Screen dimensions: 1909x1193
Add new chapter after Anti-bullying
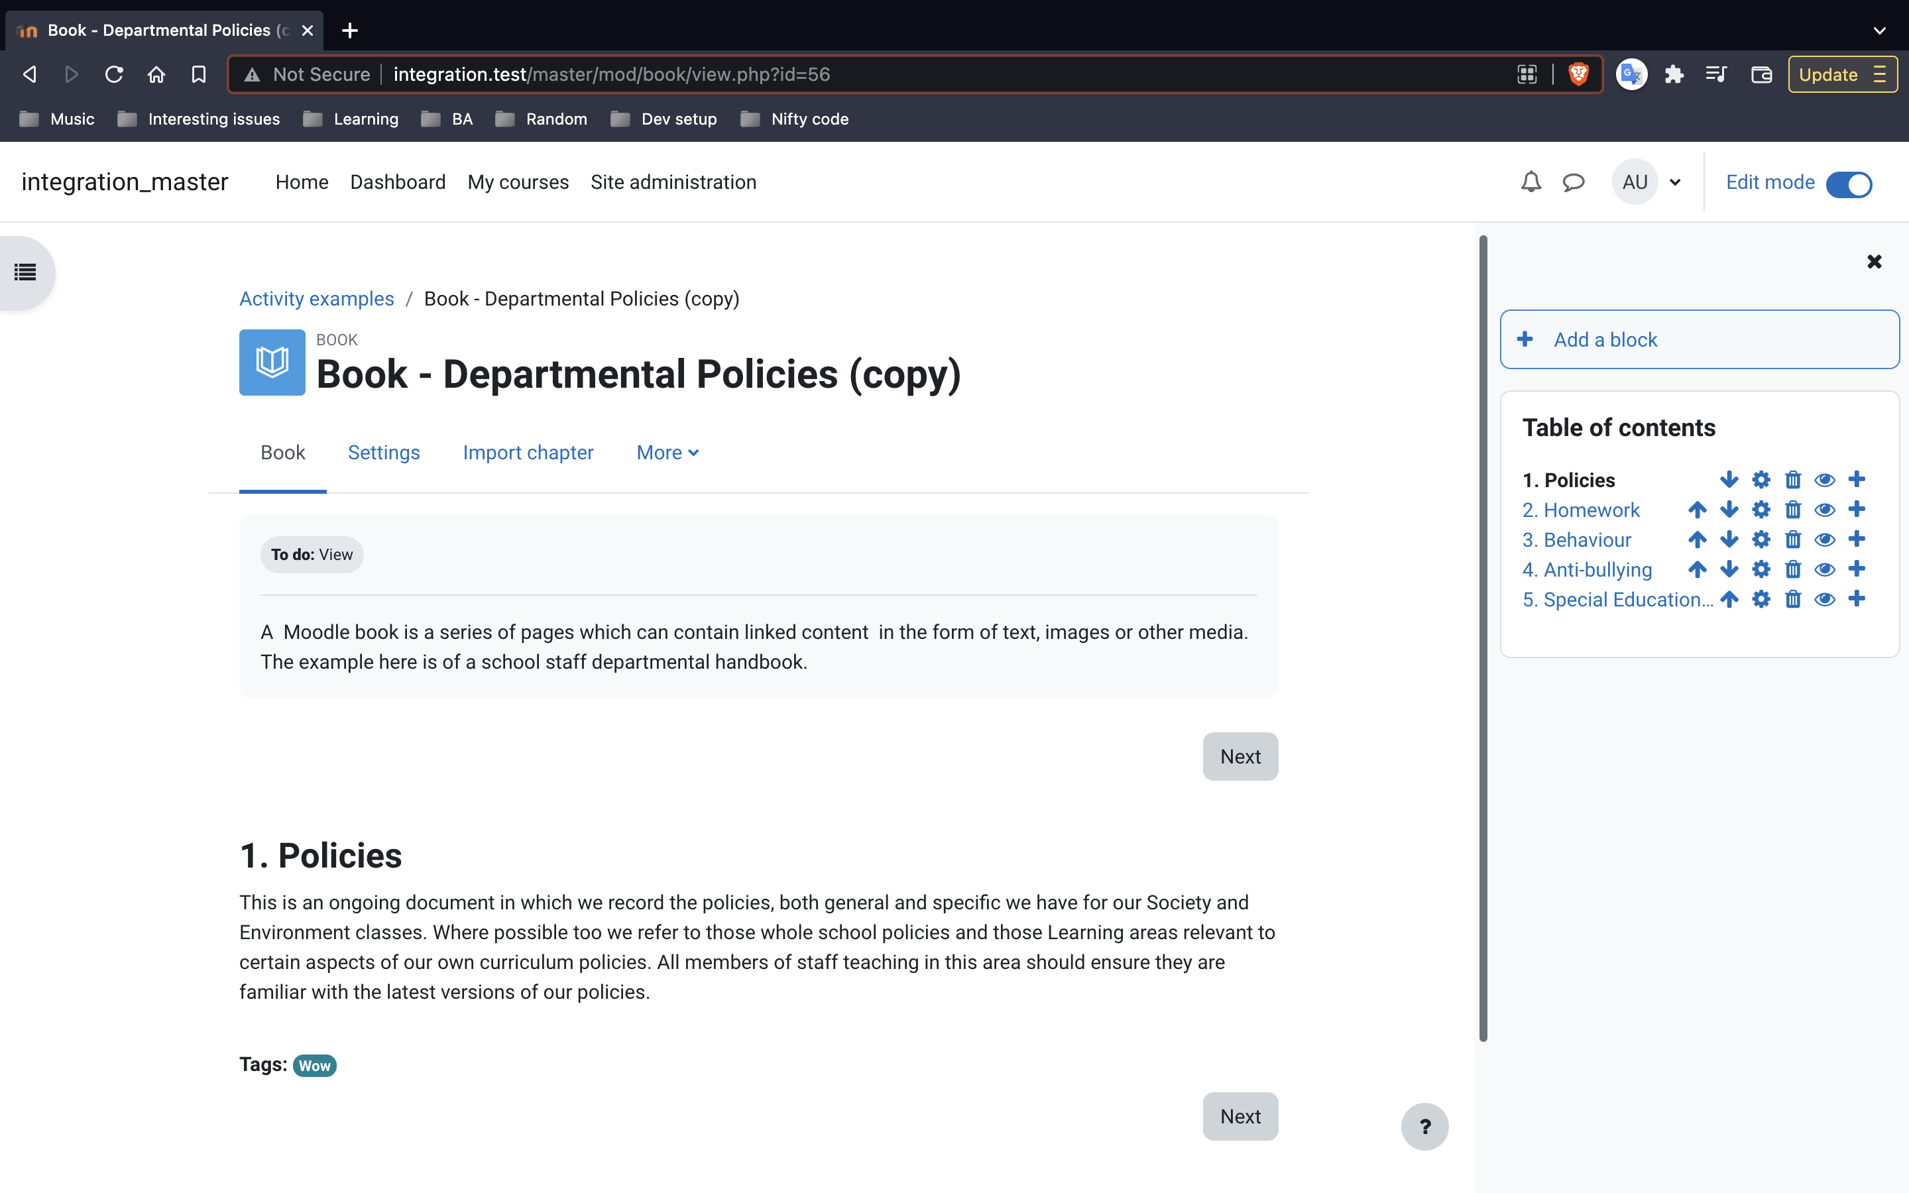[x=1857, y=570]
